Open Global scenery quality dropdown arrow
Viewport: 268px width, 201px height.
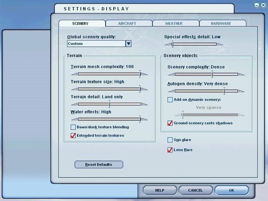point(129,44)
